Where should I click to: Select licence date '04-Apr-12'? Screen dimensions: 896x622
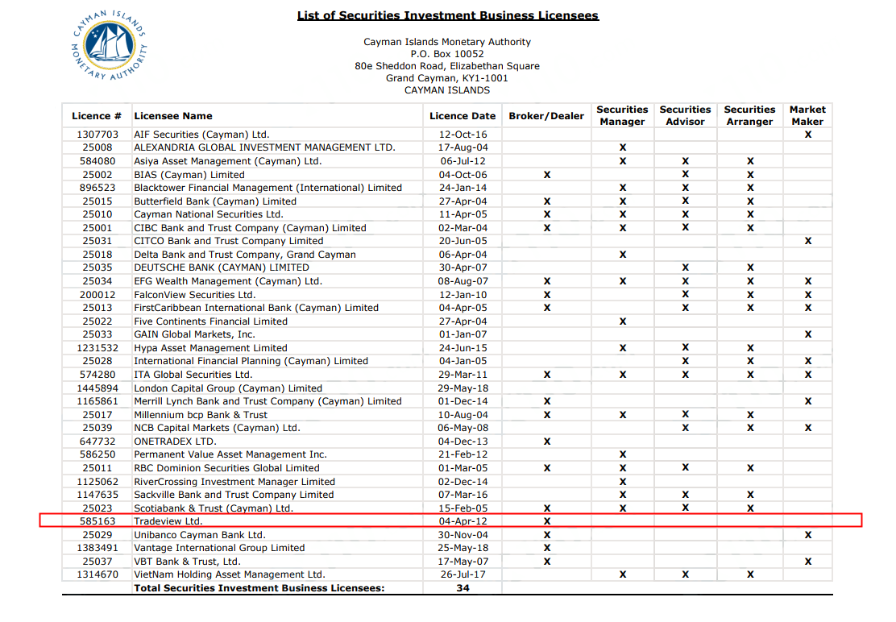463,521
